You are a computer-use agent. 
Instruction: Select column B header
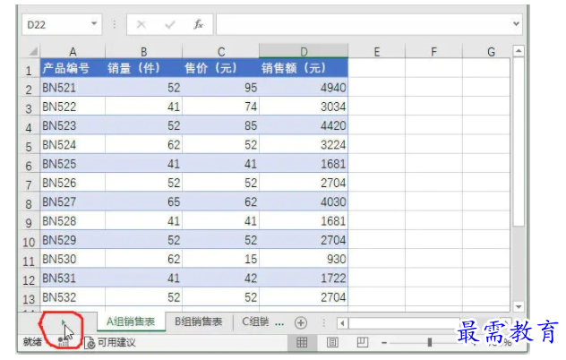tap(143, 52)
